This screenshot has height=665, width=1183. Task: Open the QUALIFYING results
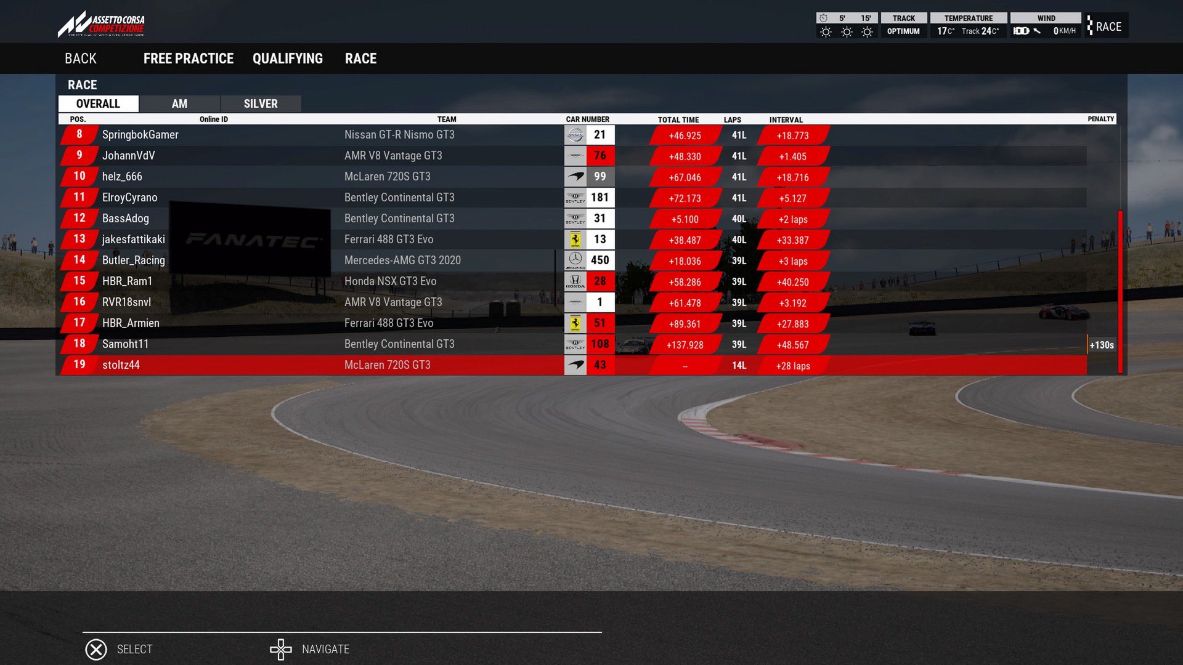click(288, 58)
